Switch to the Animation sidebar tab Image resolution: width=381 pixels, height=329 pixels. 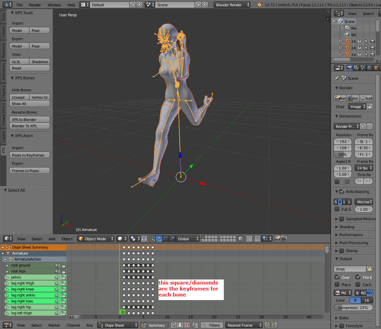click(4, 71)
